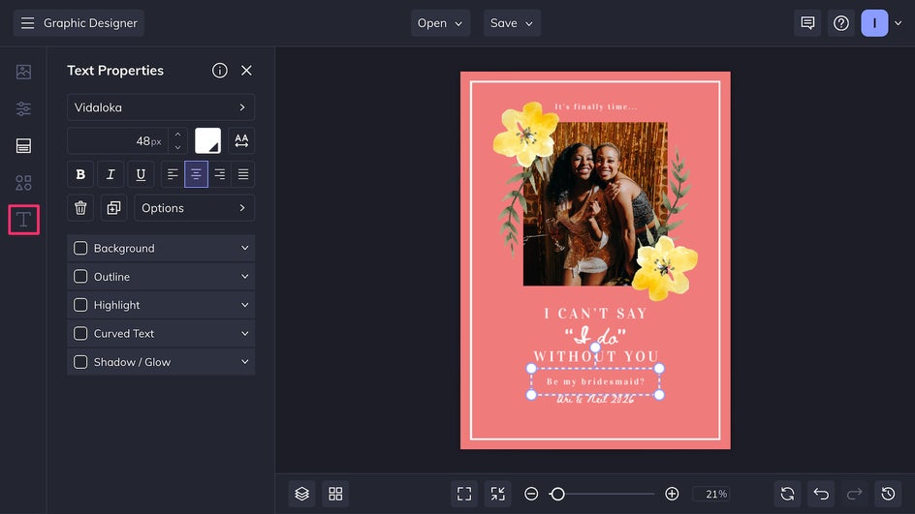This screenshot has width=915, height=514.
Task: Undo the last action
Action: coord(821,495)
